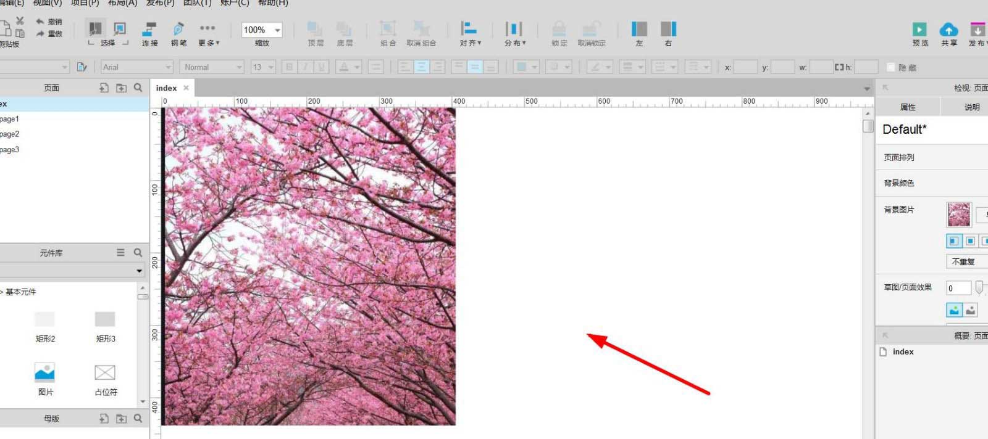Open the 元件库 library options menu icon
Viewport: 988px width, 439px height.
[120, 253]
